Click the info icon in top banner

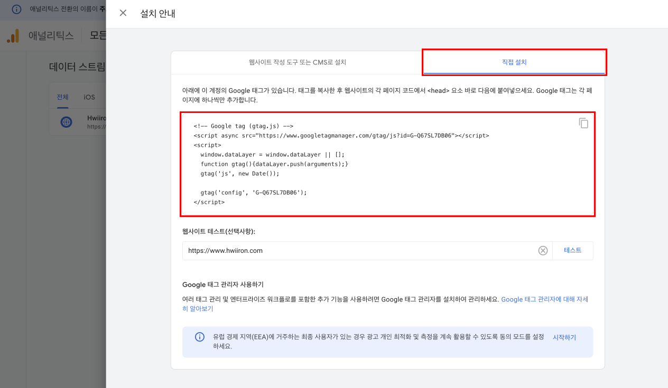tap(17, 9)
